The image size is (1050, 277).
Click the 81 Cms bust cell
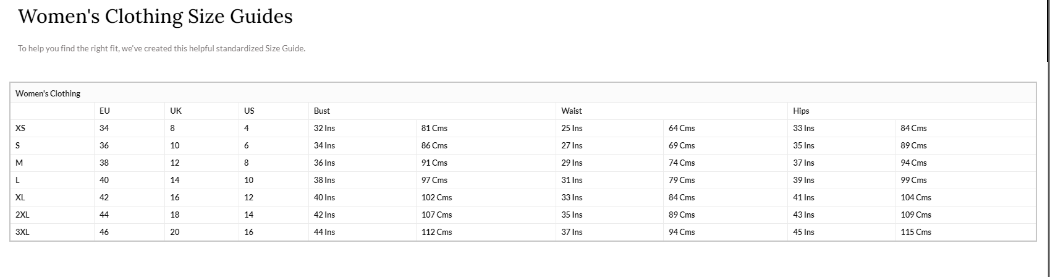tap(434, 128)
